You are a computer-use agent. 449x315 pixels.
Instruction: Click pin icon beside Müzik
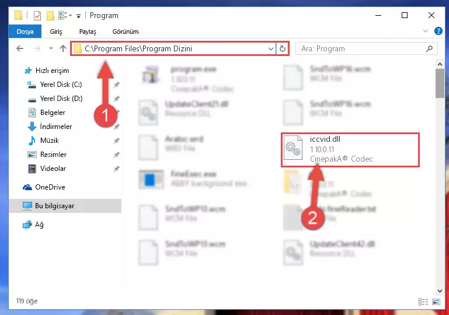117,141
